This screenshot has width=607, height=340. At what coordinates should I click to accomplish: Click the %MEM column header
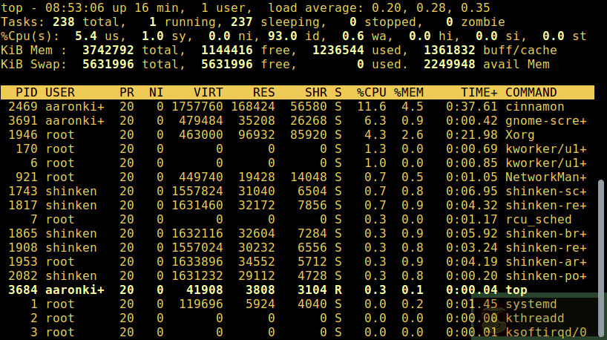pos(409,93)
